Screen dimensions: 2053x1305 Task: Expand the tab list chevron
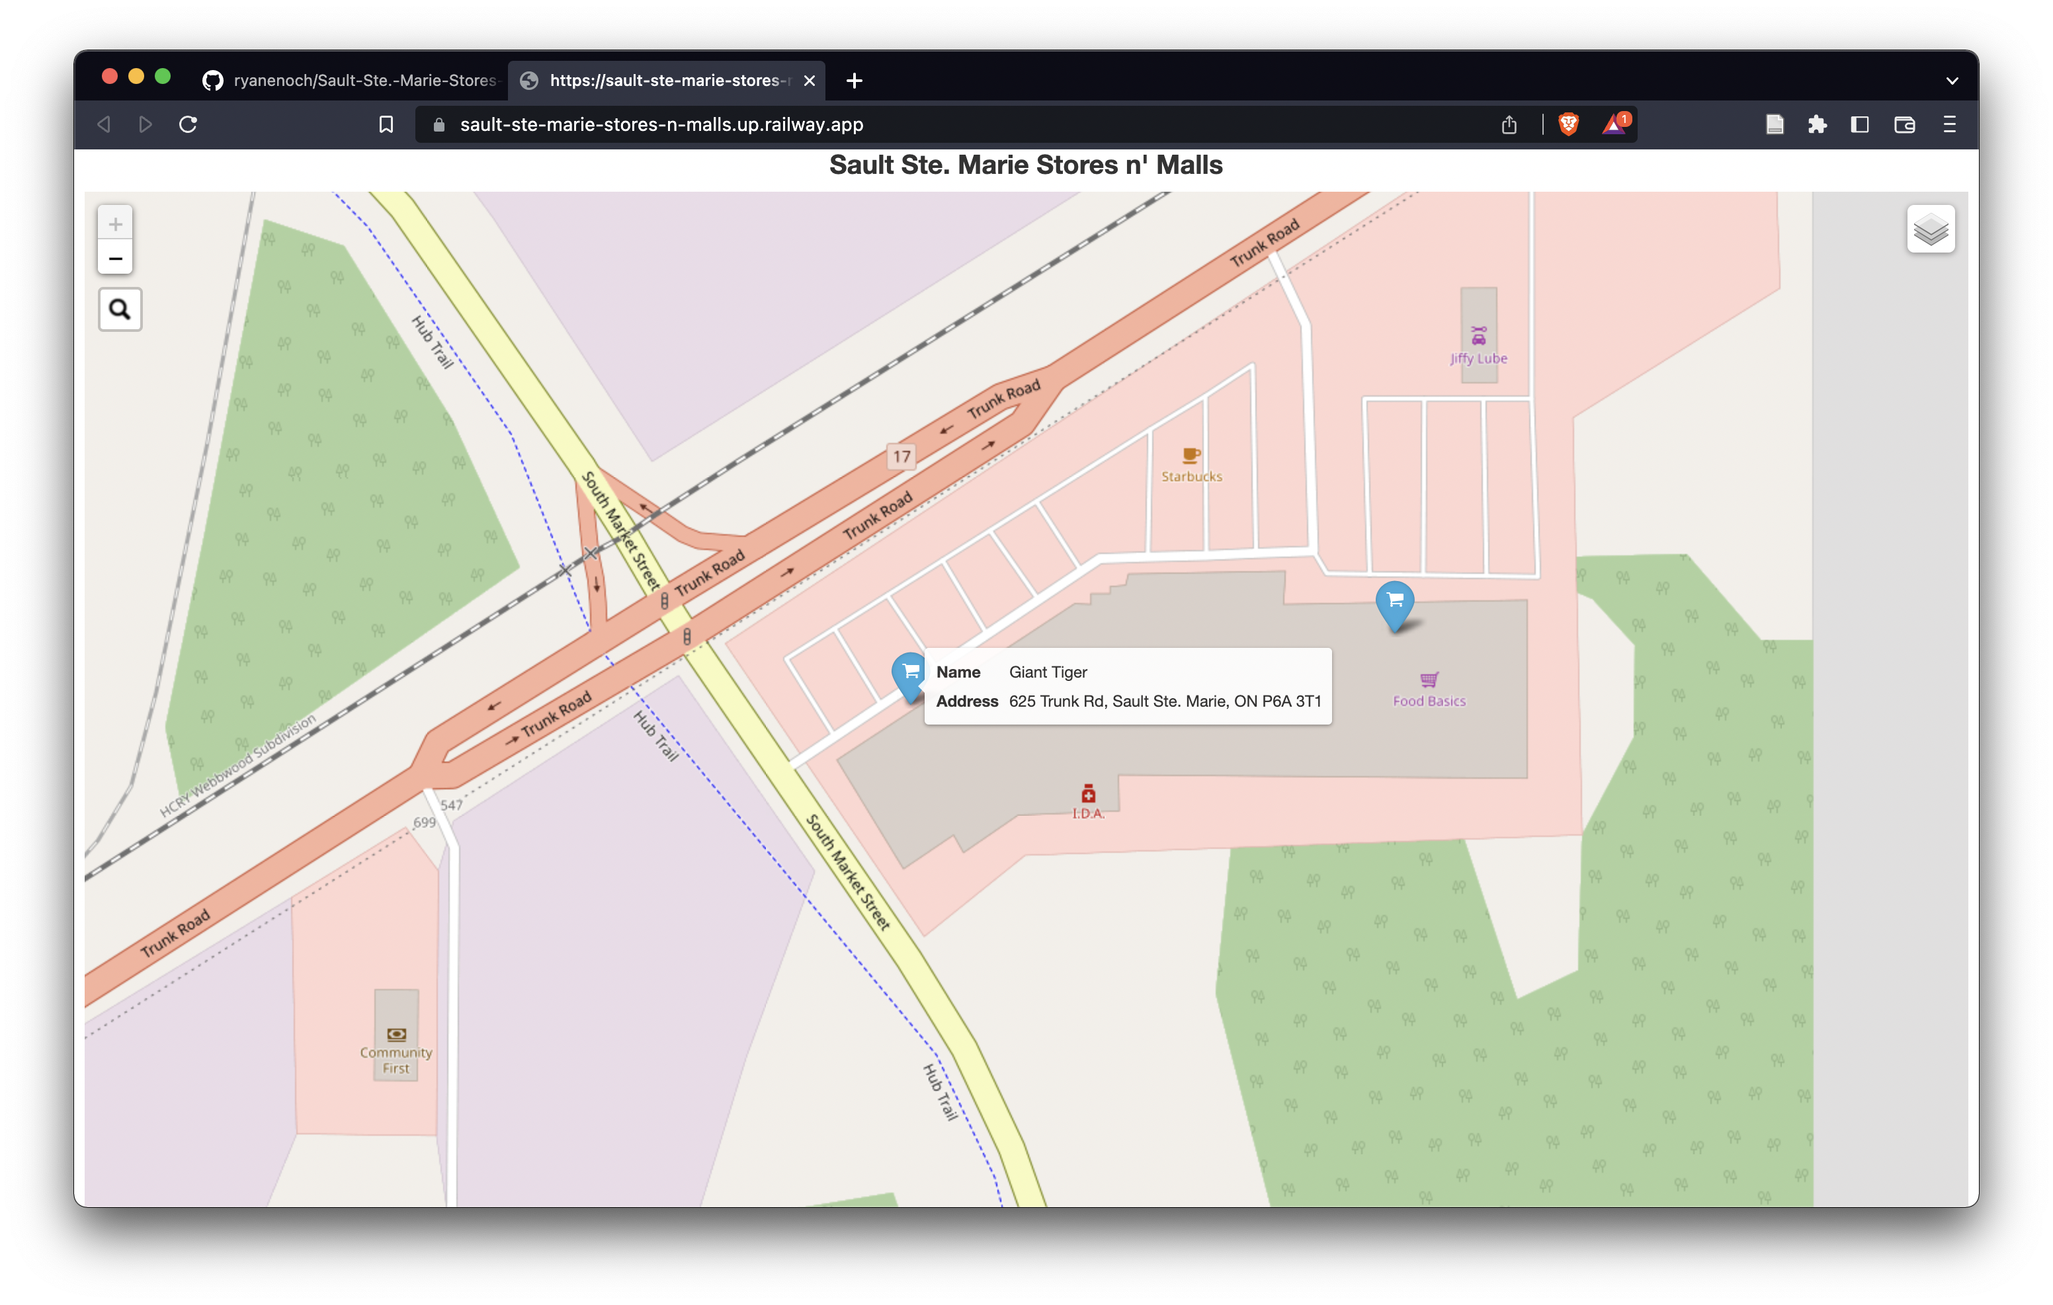tap(1952, 81)
